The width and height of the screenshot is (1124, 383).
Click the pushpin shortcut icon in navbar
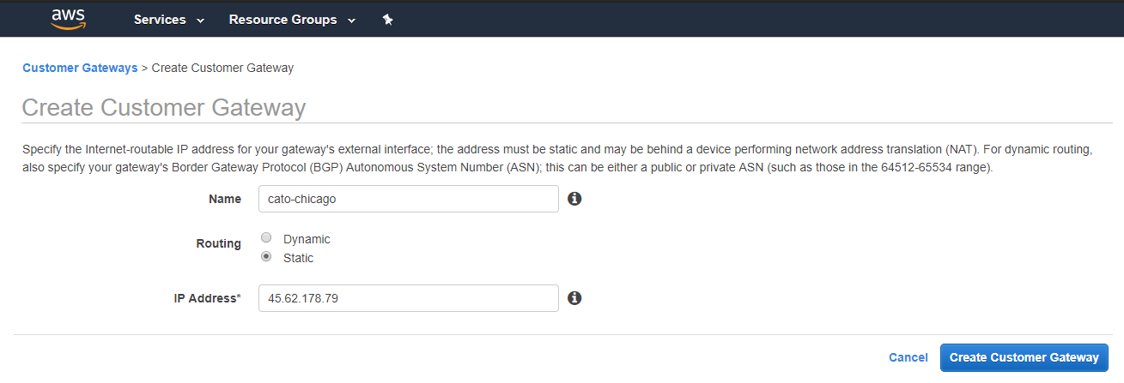[387, 20]
